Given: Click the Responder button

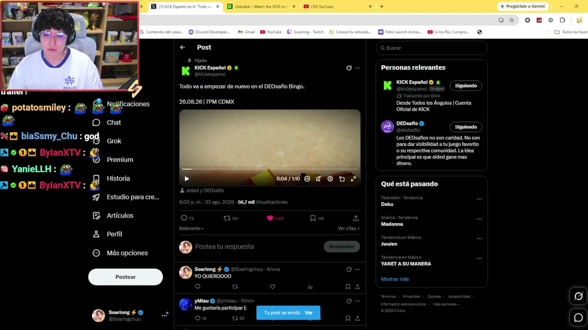Looking at the screenshot, I should pos(342,247).
